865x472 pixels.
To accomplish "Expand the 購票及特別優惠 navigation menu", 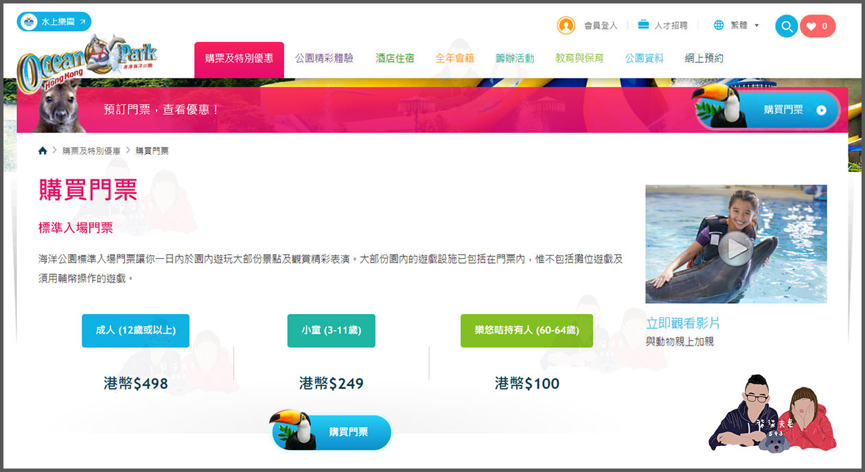I will (x=238, y=59).
